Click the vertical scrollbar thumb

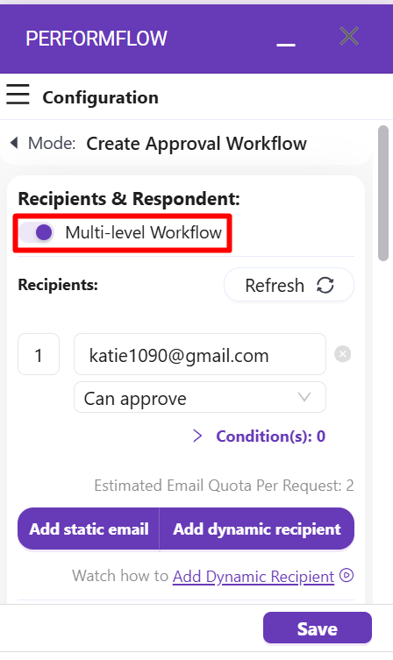tap(382, 193)
